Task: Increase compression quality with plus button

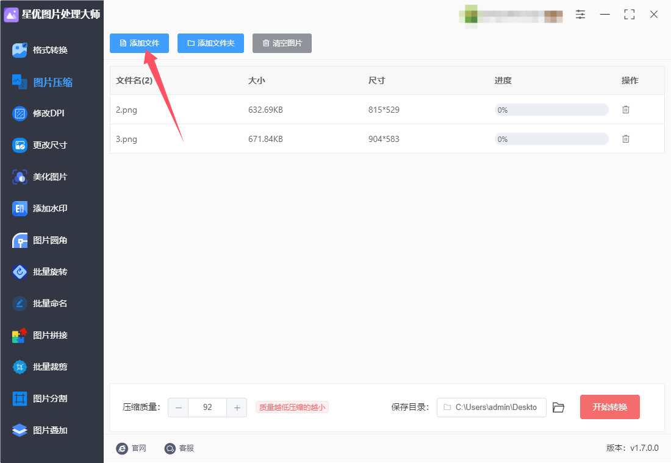Action: pyautogui.click(x=237, y=408)
